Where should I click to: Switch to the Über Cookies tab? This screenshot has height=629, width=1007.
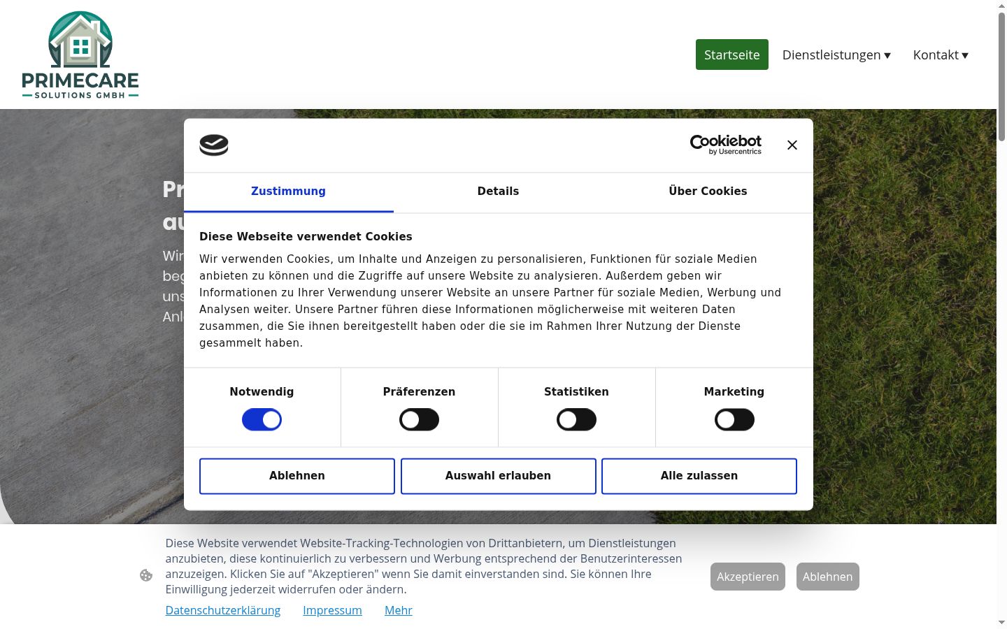(708, 191)
